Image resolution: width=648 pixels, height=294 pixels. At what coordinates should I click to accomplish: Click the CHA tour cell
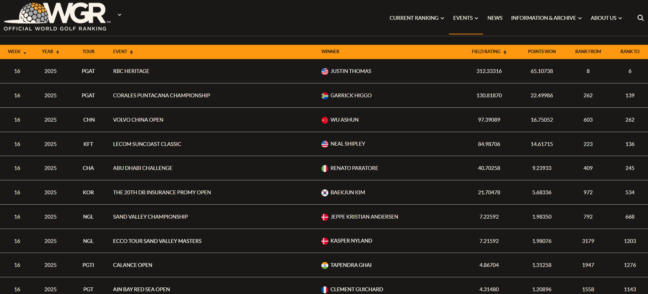pos(88,168)
